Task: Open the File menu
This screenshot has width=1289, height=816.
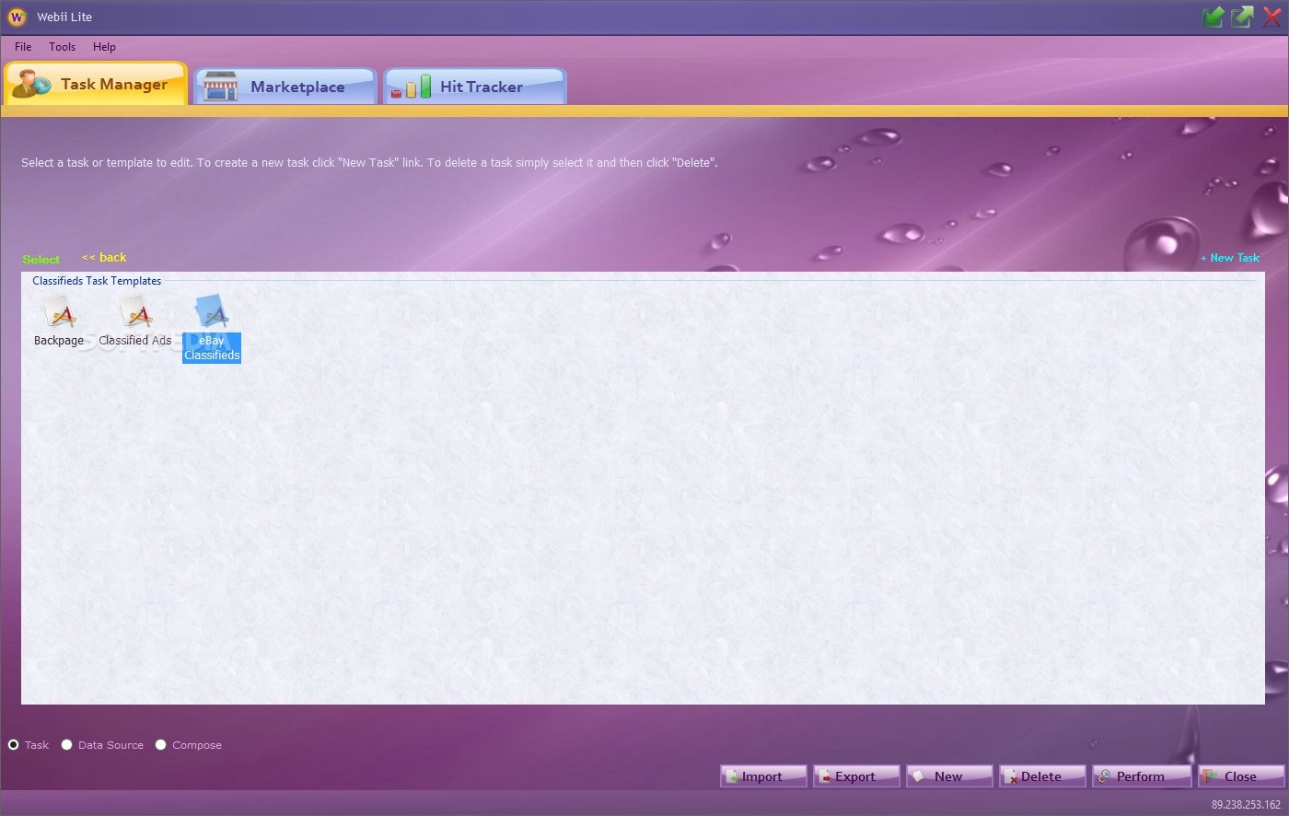Action: [23, 47]
